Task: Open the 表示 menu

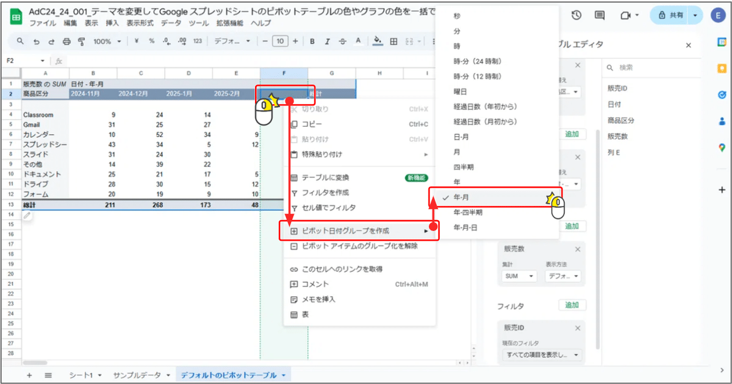Action: click(x=91, y=23)
